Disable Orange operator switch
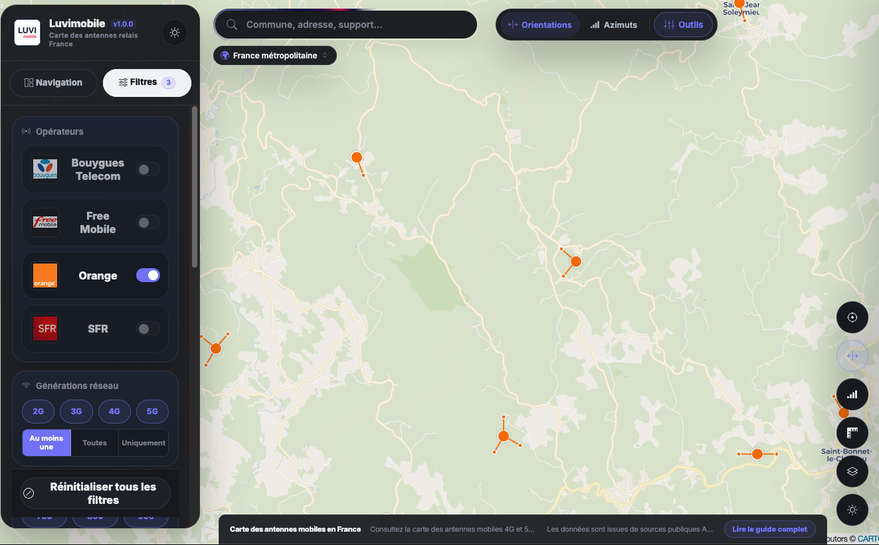Viewport: 879px width, 545px height. click(148, 275)
